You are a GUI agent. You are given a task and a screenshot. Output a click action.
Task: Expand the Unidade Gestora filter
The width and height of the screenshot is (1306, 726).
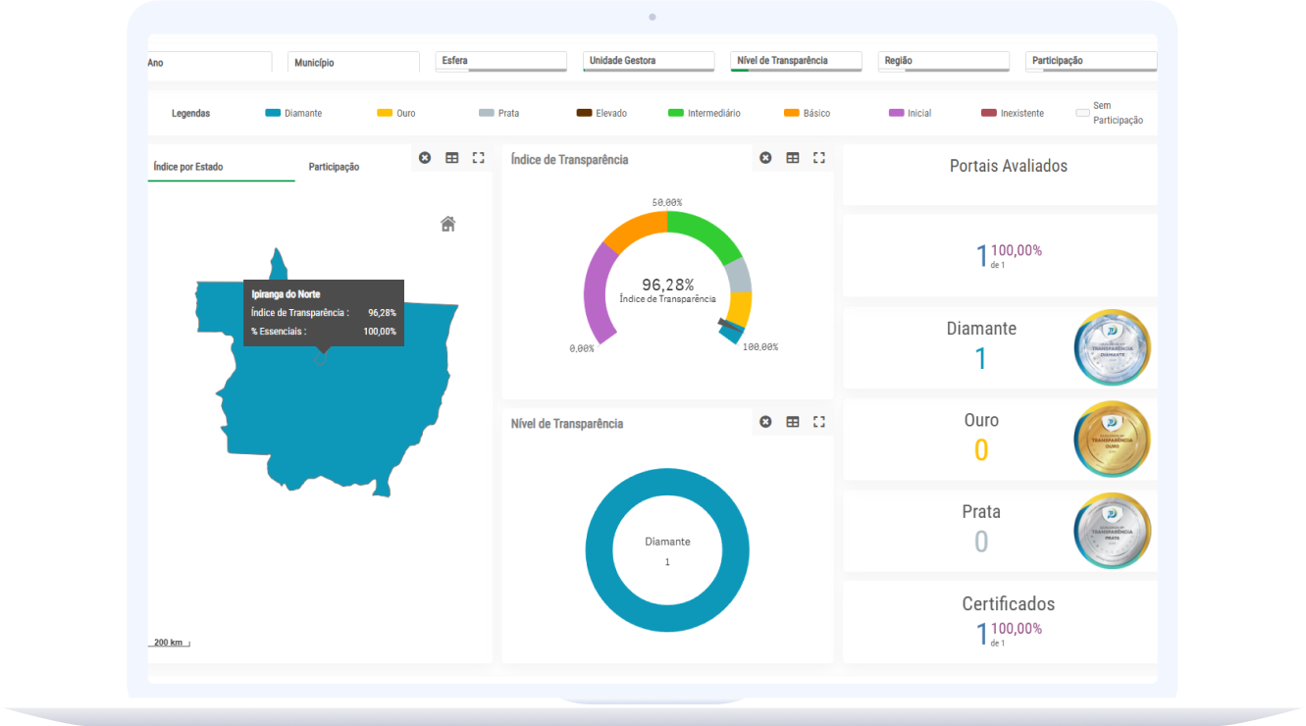(x=648, y=61)
